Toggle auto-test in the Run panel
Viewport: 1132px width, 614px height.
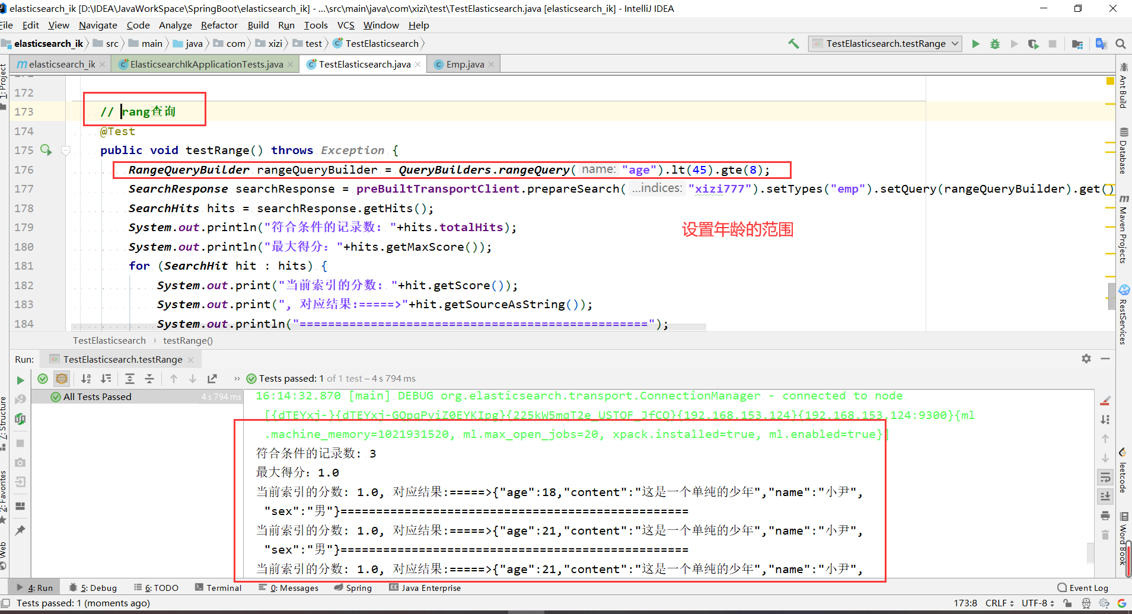[20, 419]
